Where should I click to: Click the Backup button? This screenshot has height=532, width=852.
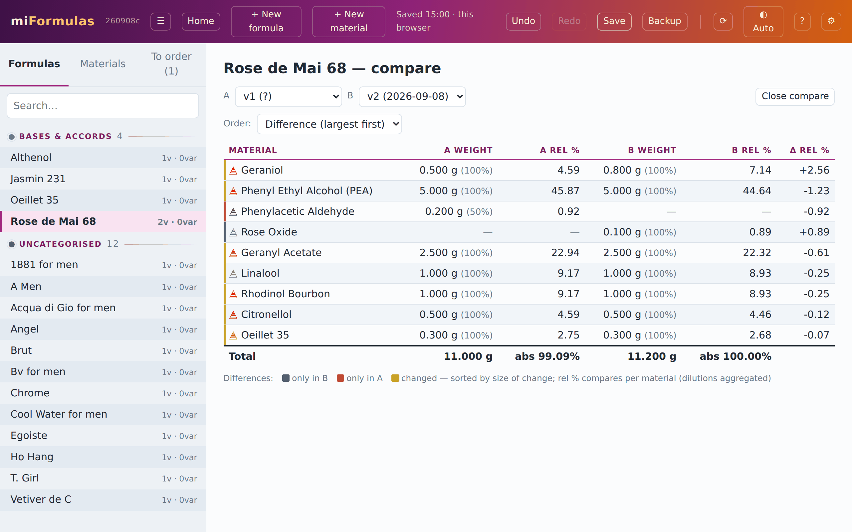click(x=664, y=21)
